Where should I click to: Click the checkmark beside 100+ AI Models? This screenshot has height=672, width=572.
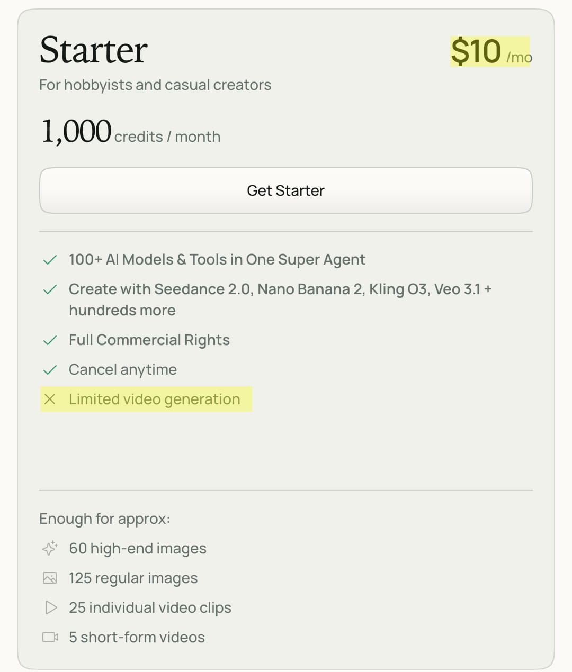[x=50, y=260]
